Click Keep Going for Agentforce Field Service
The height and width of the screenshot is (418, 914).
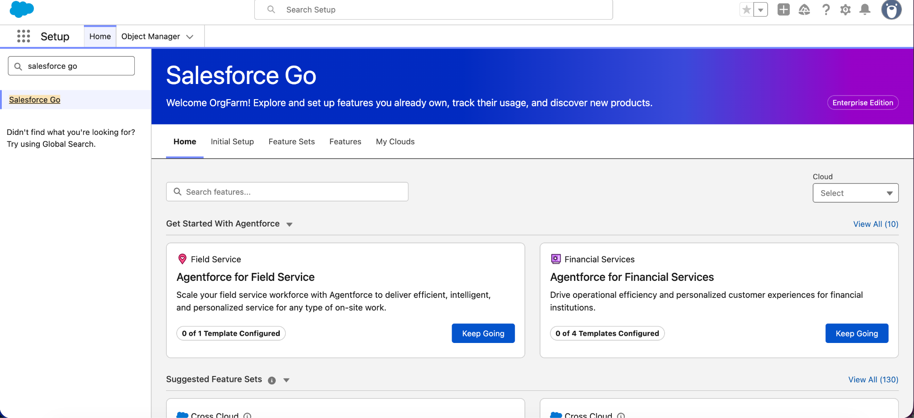pos(483,333)
